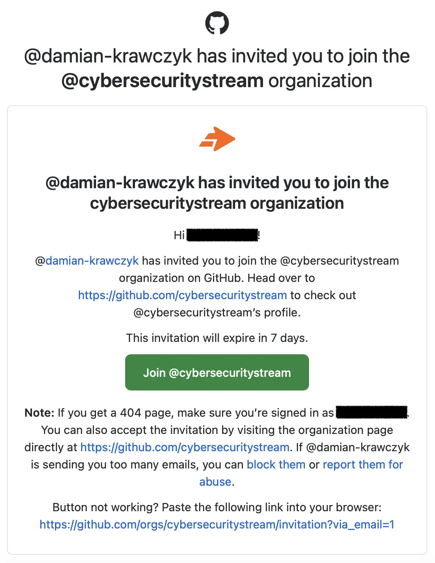The height and width of the screenshot is (563, 435).
Task: Click the 'report them for' link text
Action: point(363,464)
